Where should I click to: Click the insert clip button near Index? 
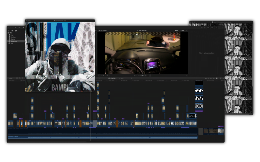(20, 78)
